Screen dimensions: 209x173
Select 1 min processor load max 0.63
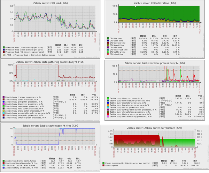(81, 47)
